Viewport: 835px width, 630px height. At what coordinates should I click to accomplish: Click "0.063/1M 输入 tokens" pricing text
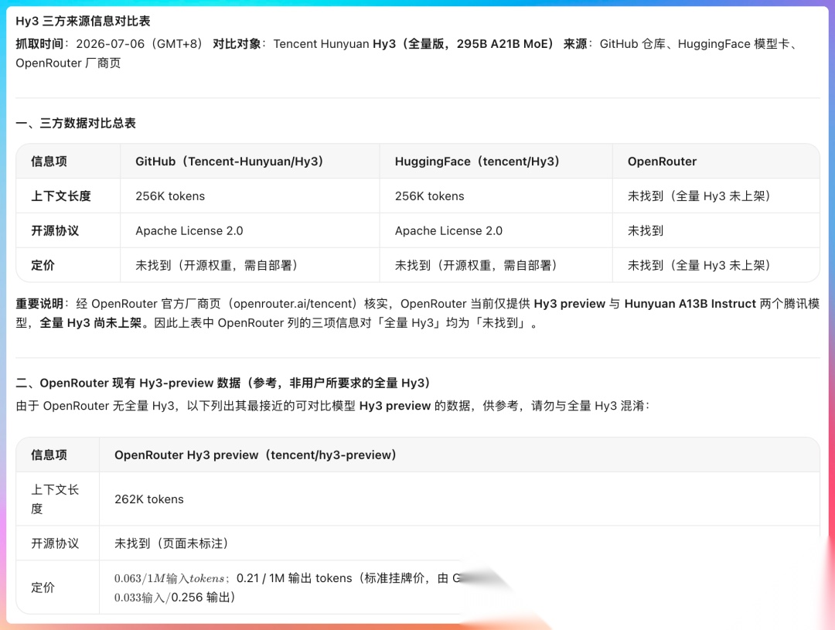pyautogui.click(x=169, y=578)
